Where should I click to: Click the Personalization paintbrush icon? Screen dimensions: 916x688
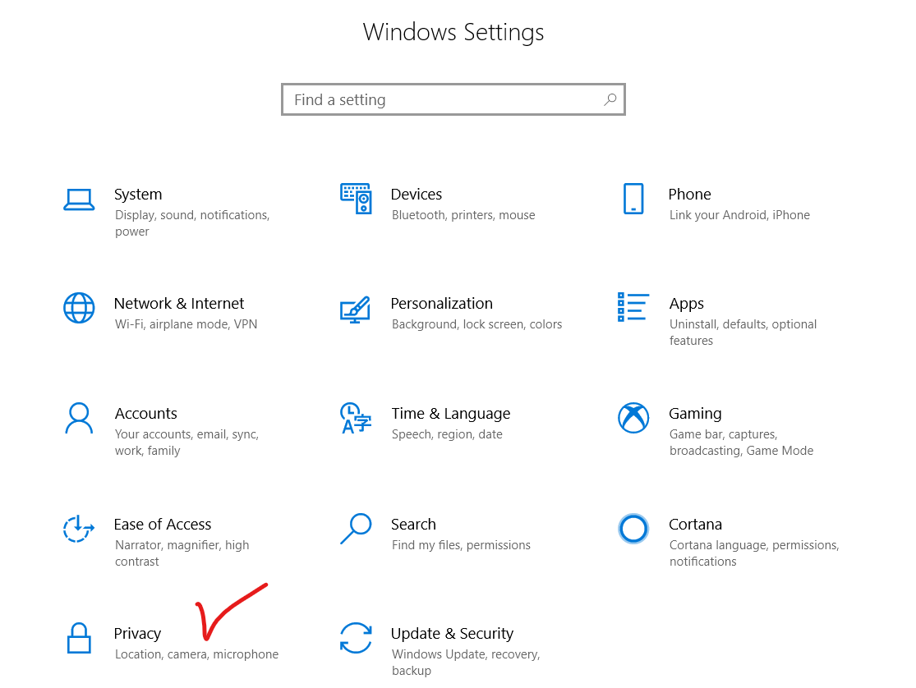click(x=356, y=309)
